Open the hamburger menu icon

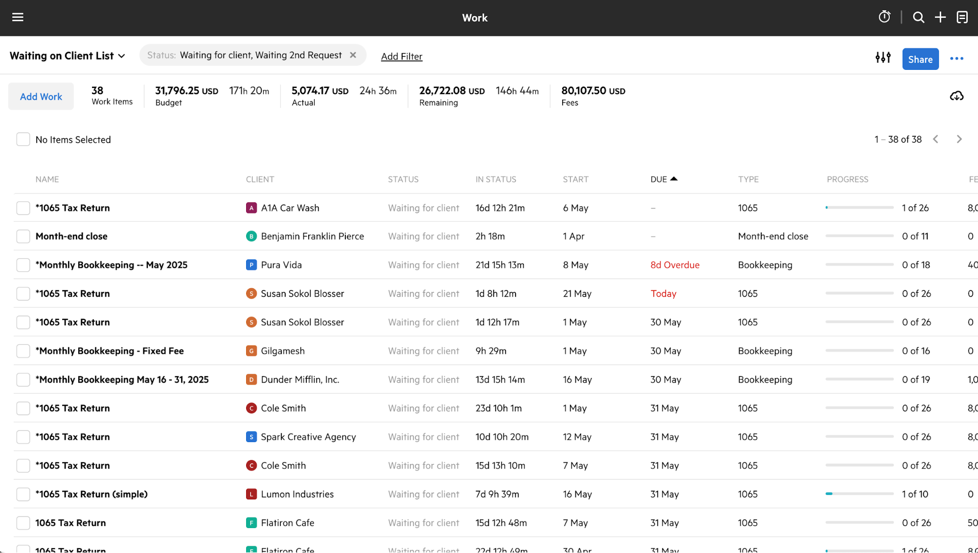click(x=18, y=17)
